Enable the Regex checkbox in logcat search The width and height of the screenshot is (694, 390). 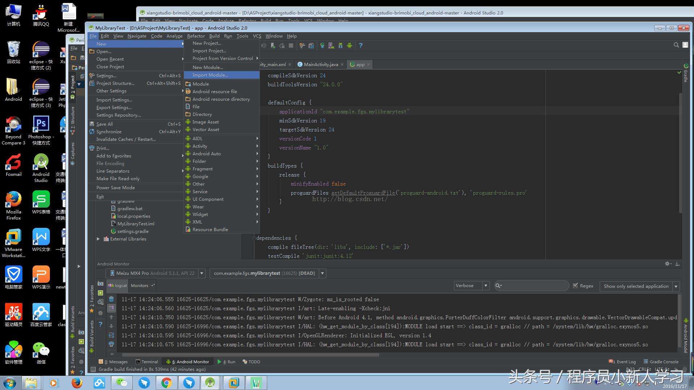(x=576, y=286)
